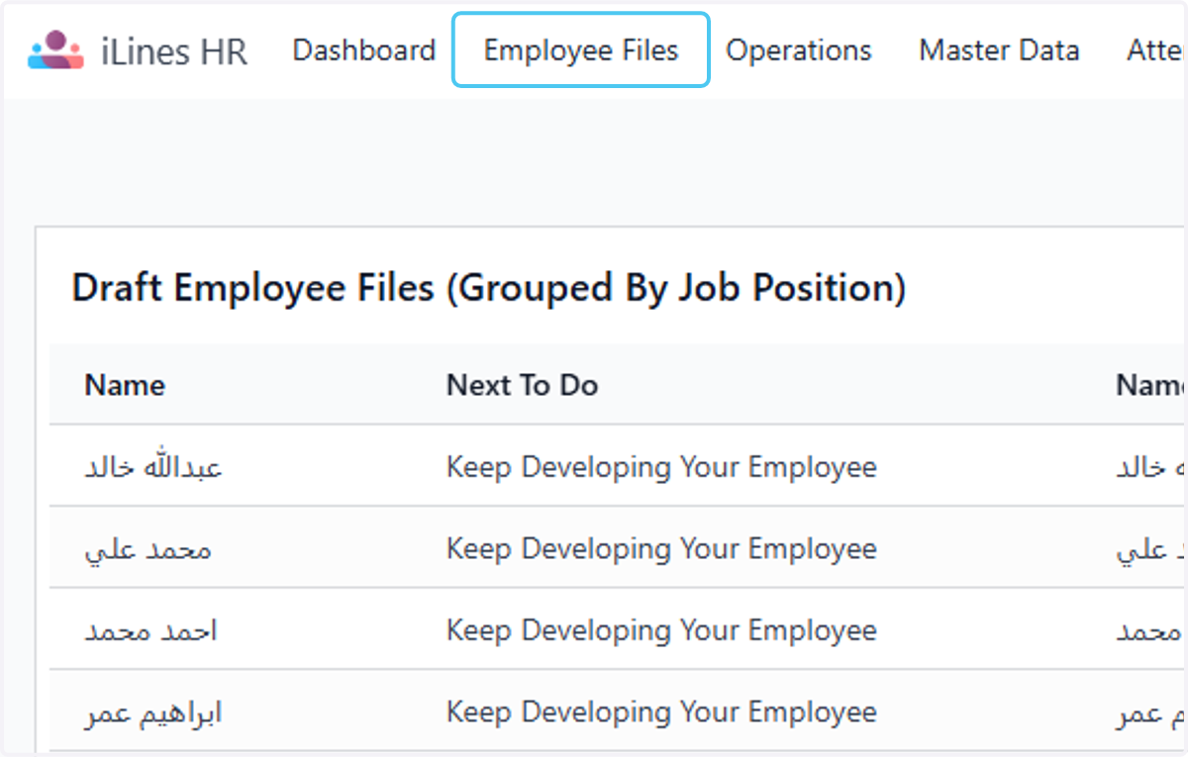1188x757 pixels.
Task: Open the Master Data menu
Action: (999, 49)
